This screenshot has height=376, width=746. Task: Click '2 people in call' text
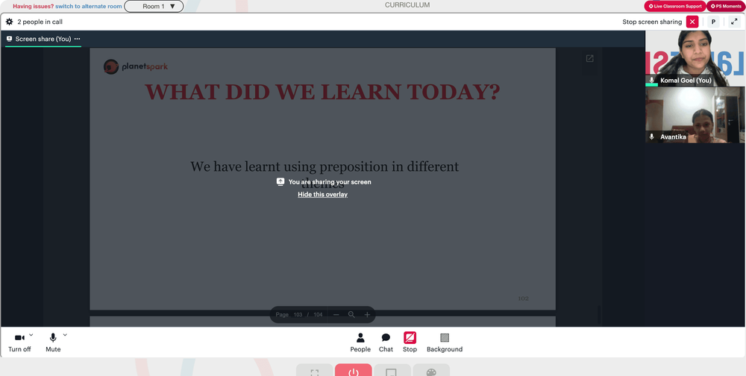click(40, 22)
